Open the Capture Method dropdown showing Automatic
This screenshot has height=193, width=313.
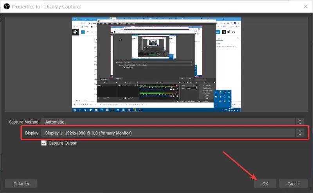click(173, 122)
